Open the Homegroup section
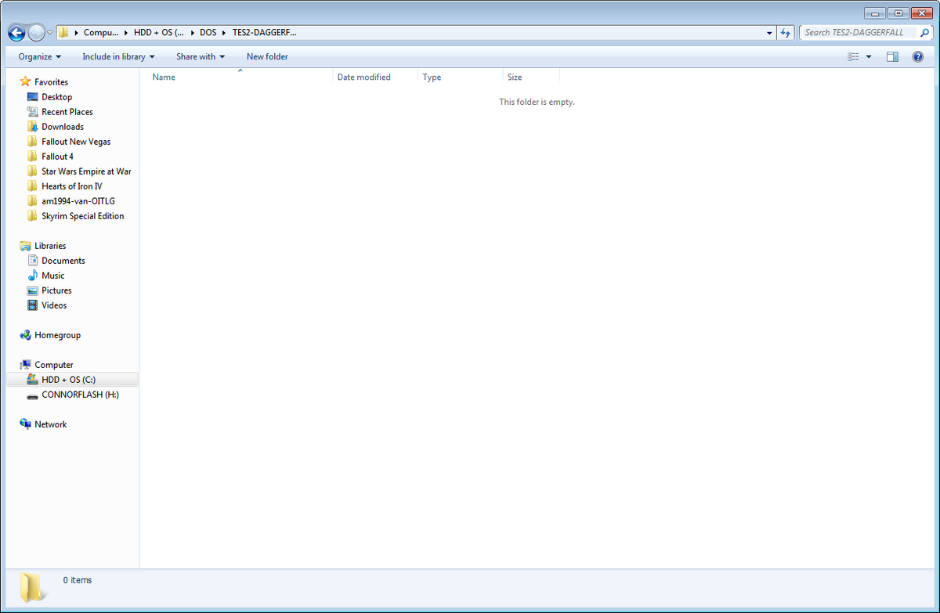This screenshot has width=940, height=613. coord(56,335)
